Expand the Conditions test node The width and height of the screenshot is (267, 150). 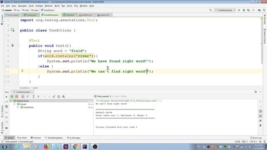point(18,107)
